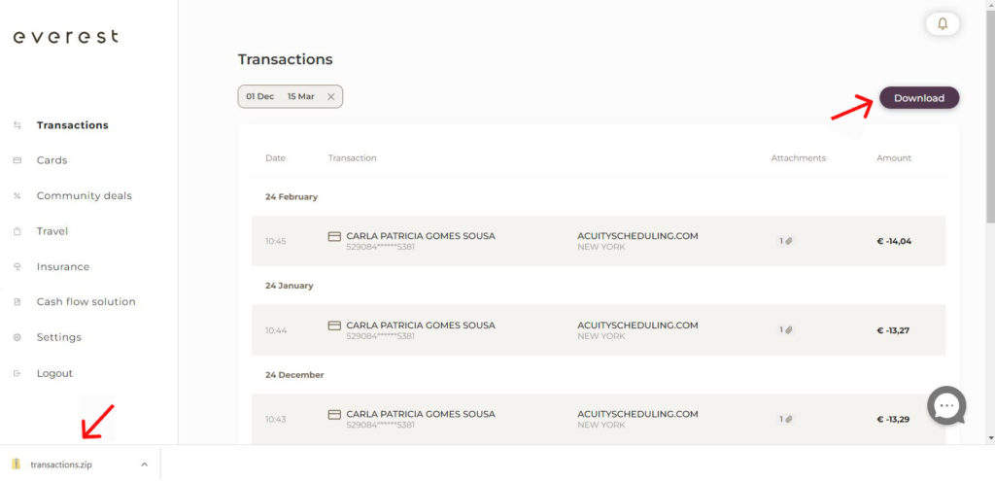Clear the 01 Dec – 15 Mar date filter
Screen dimensions: 995x481
click(x=330, y=96)
